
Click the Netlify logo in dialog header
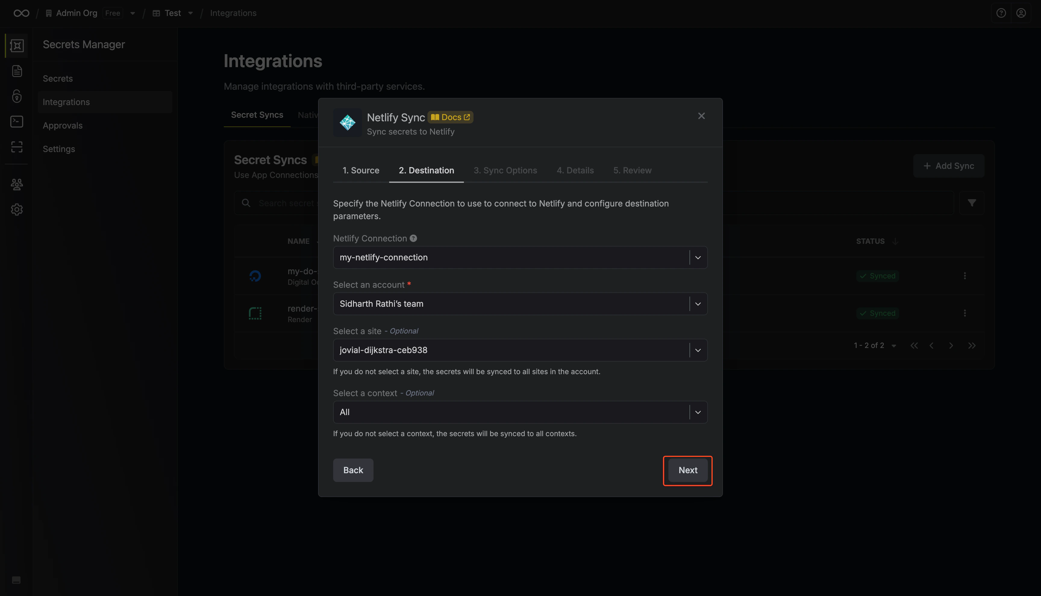click(347, 123)
